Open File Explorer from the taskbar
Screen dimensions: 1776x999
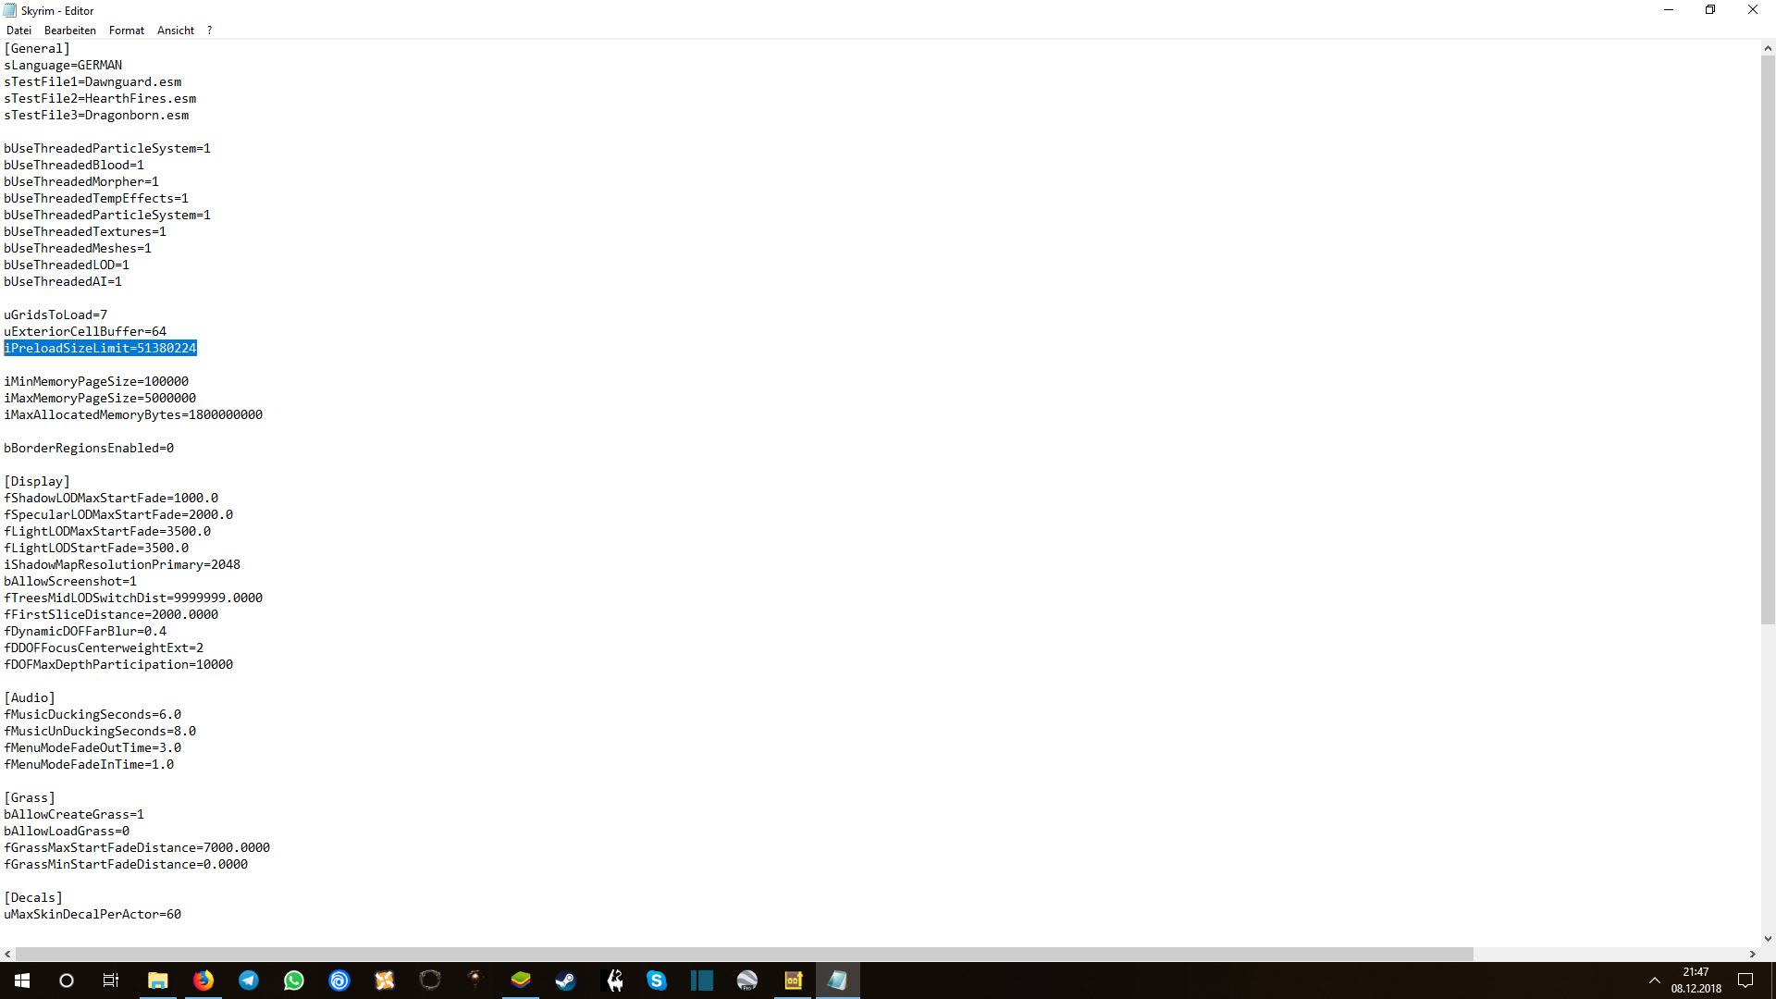157,980
